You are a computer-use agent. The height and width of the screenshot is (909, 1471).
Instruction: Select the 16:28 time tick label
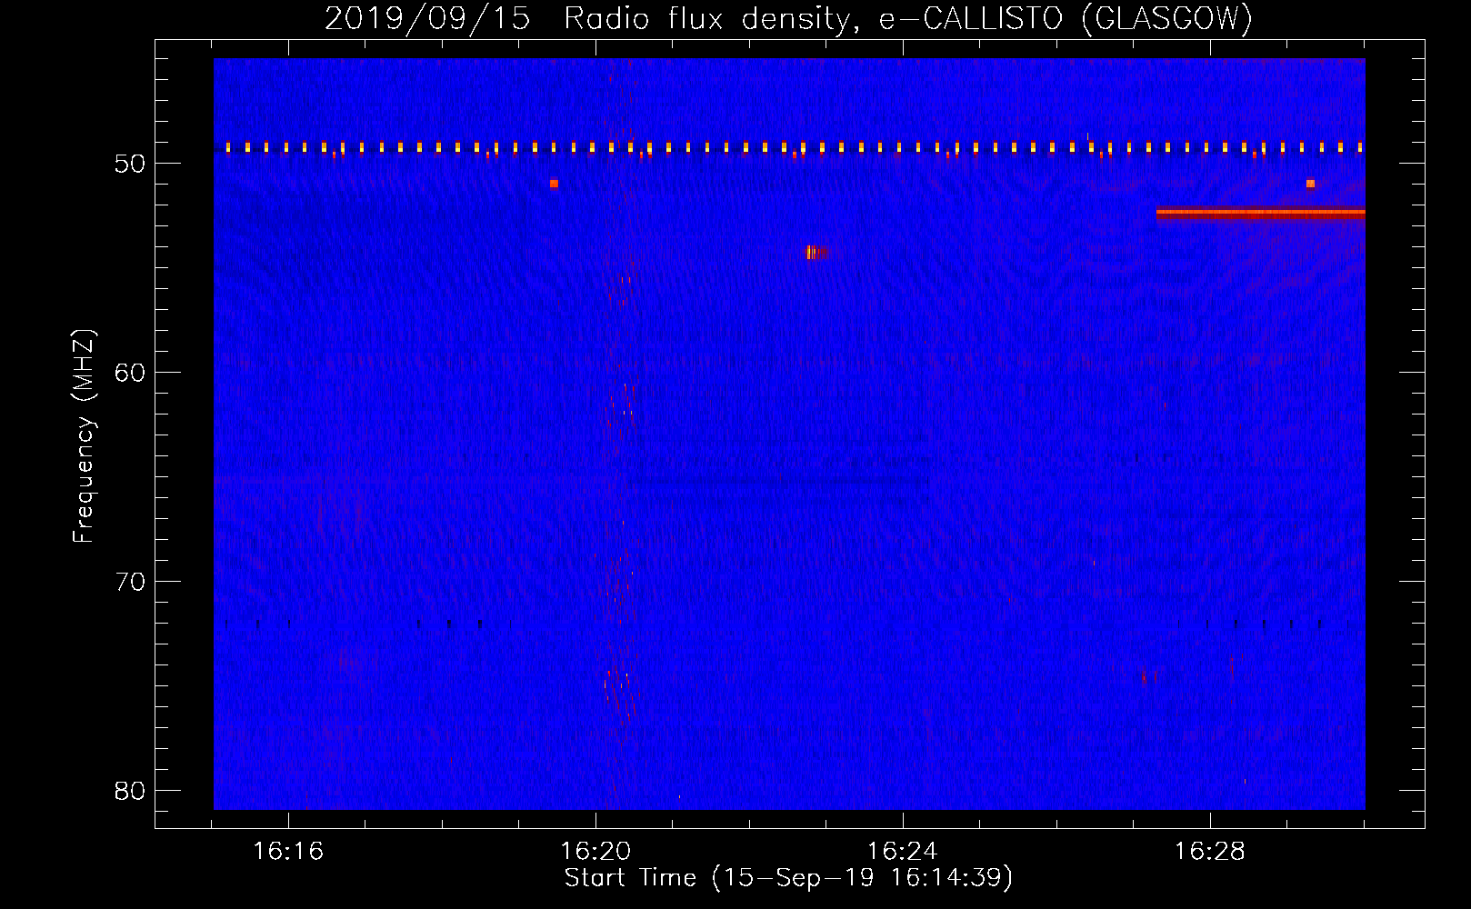pos(1209,851)
